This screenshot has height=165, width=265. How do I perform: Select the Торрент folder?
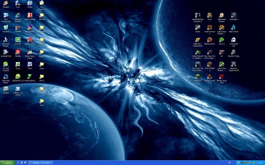point(42,41)
